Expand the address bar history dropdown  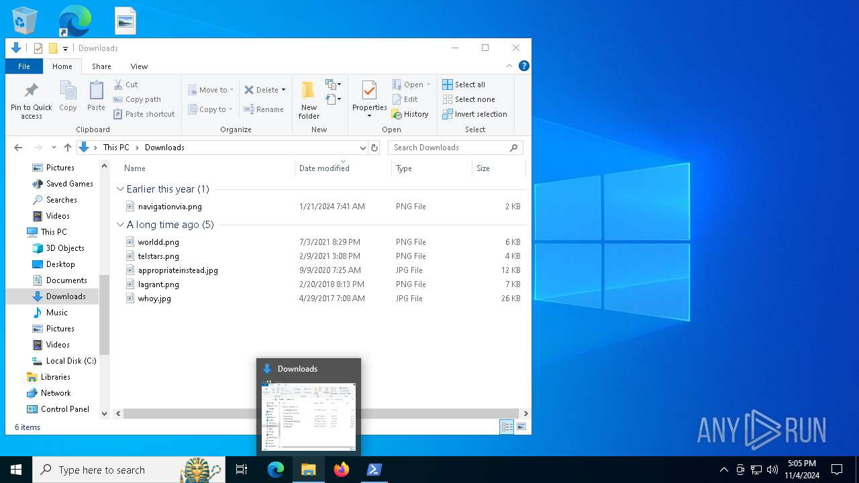click(x=362, y=148)
